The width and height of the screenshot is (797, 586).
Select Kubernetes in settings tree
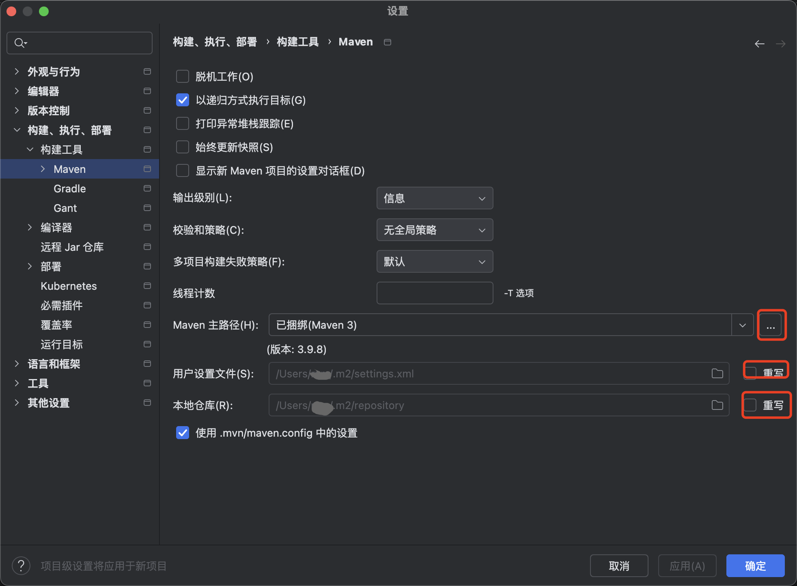tap(69, 286)
